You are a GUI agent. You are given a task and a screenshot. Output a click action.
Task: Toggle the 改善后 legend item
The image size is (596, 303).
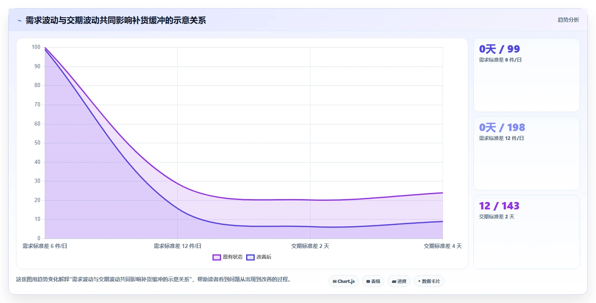tap(259, 257)
